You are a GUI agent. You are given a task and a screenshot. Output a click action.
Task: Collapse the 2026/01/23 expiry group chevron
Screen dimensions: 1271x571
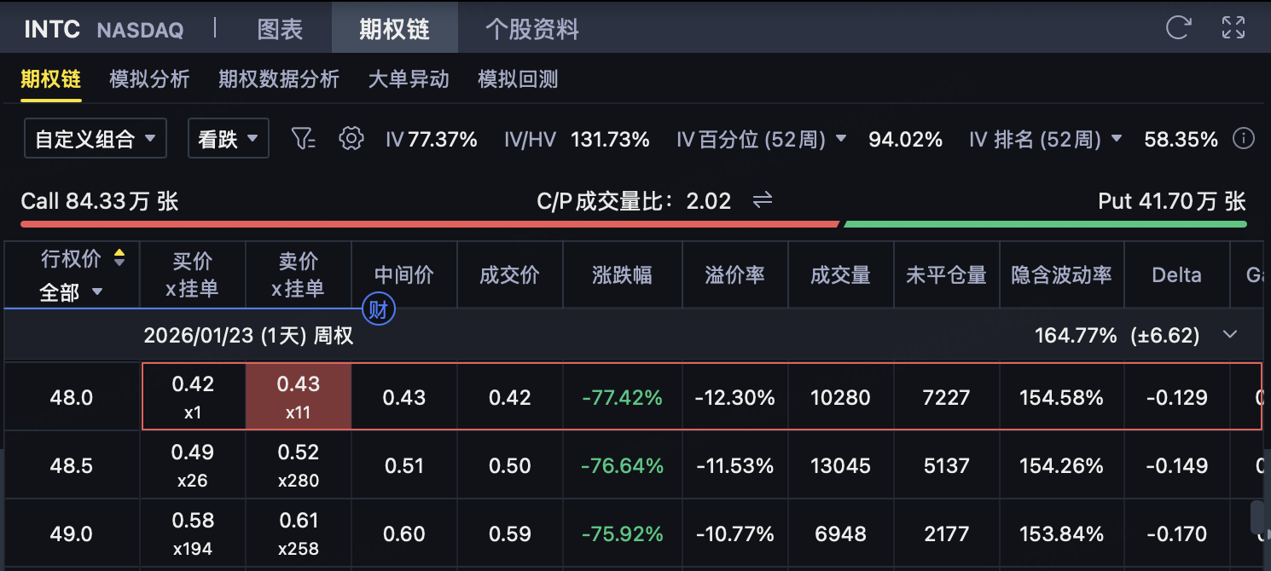pos(1229,335)
